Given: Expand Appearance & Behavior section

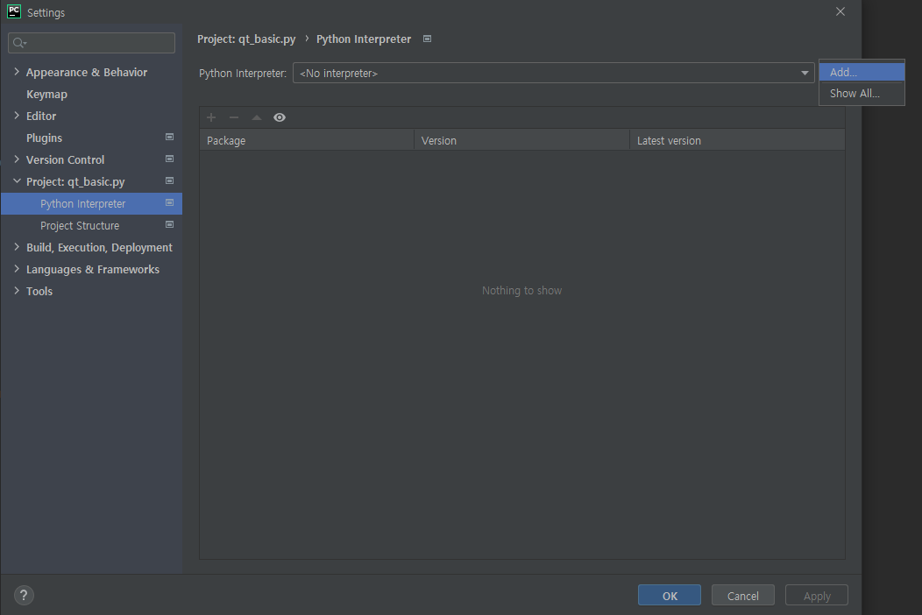Looking at the screenshot, I should point(17,72).
